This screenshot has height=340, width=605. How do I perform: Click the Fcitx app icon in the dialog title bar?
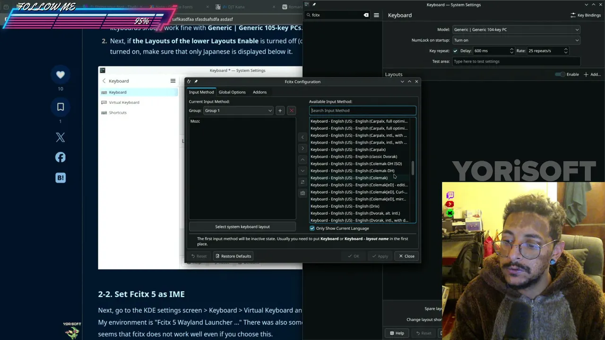click(x=189, y=82)
